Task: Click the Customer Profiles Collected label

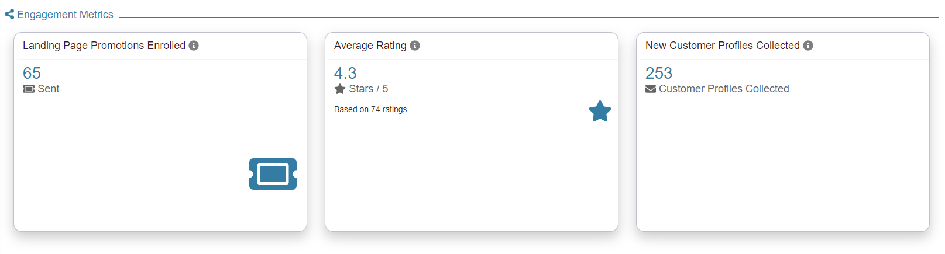Action: [x=724, y=89]
